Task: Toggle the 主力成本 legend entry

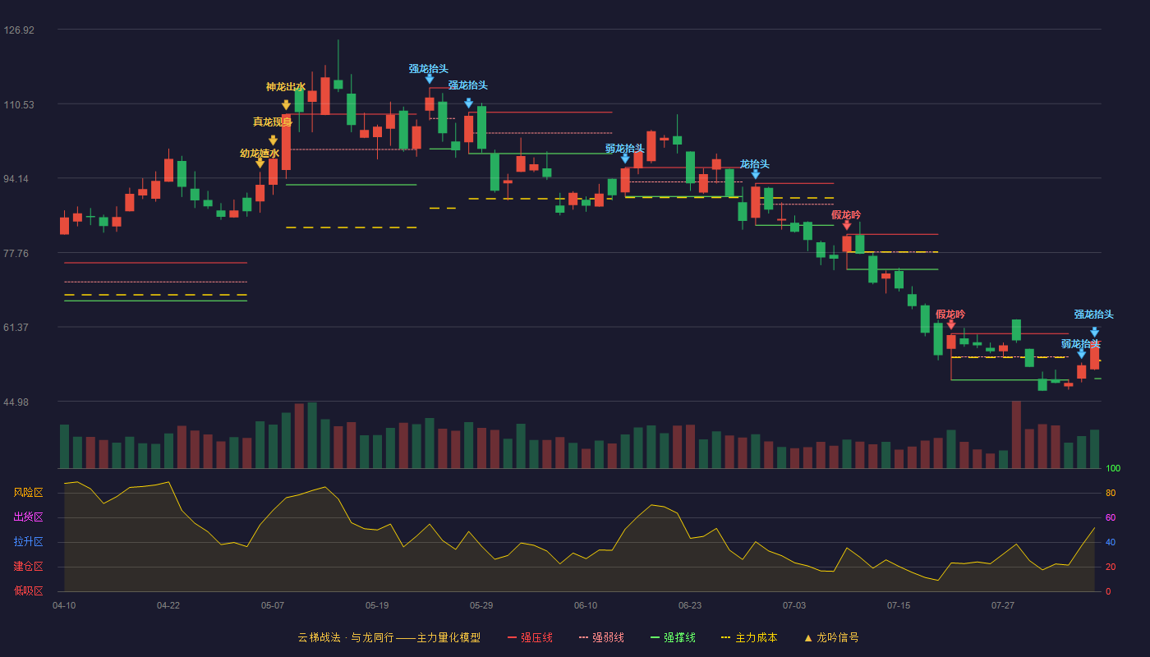Action: [748, 637]
